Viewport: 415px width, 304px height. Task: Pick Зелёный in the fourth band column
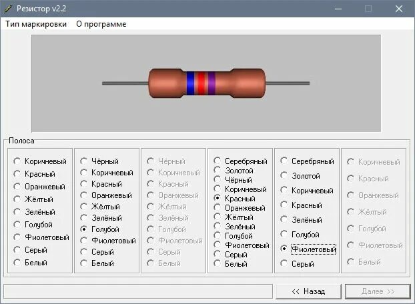[234, 227]
